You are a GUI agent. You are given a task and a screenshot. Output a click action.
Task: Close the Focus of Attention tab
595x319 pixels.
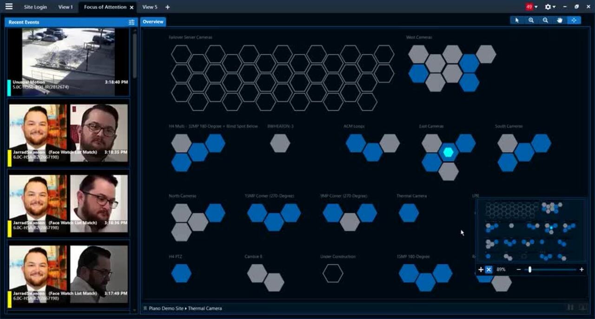(132, 7)
